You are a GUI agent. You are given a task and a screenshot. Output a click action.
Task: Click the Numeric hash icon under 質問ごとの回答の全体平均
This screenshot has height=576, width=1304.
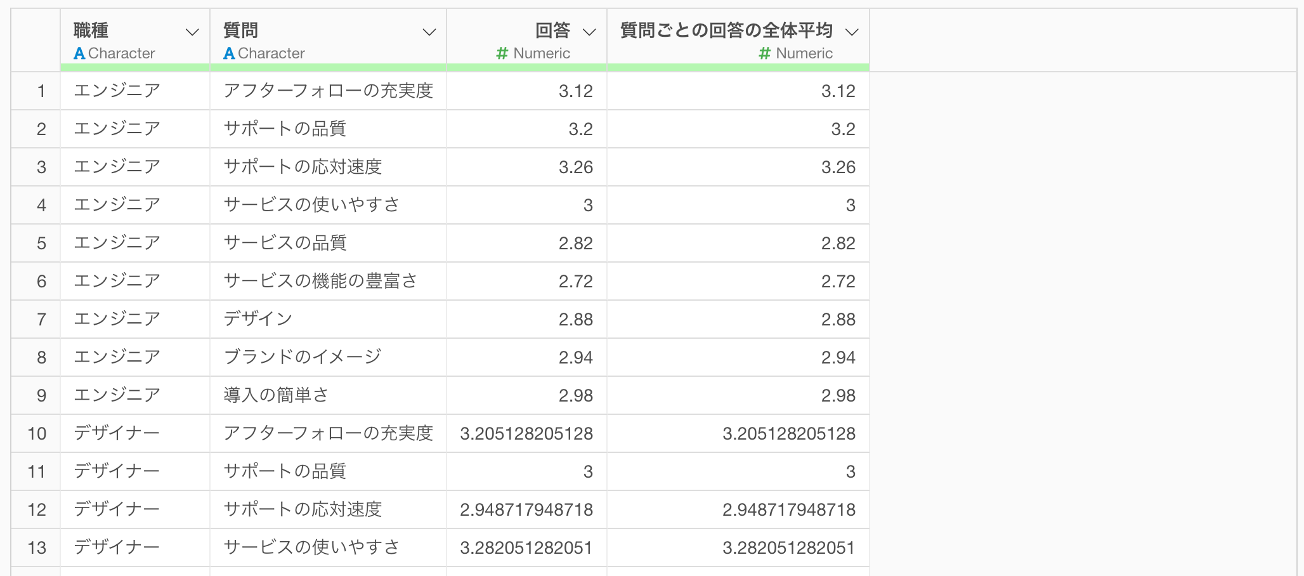(x=764, y=53)
